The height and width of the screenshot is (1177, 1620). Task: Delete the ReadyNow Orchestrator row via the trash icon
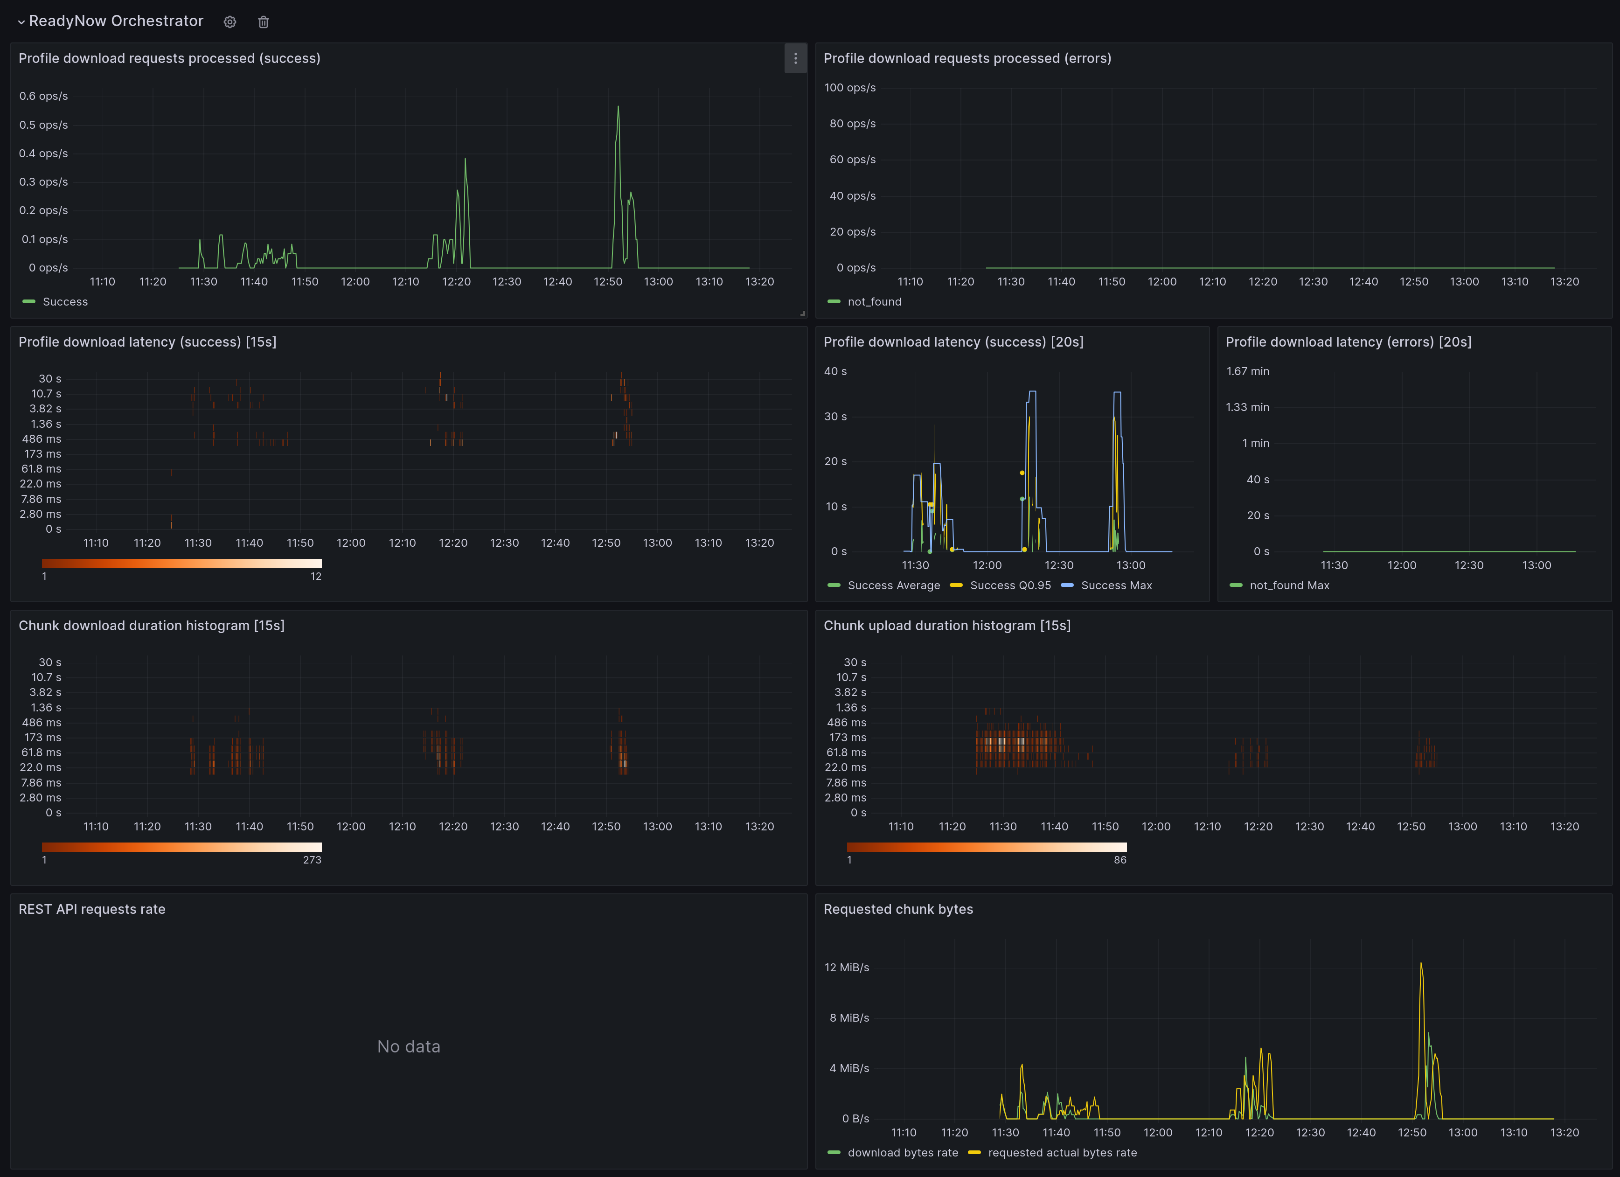(264, 22)
